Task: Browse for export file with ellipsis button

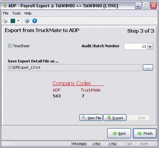Action: pyautogui.click(x=148, y=68)
